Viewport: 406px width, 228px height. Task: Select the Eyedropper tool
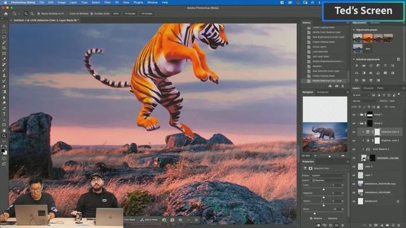coord(4,59)
